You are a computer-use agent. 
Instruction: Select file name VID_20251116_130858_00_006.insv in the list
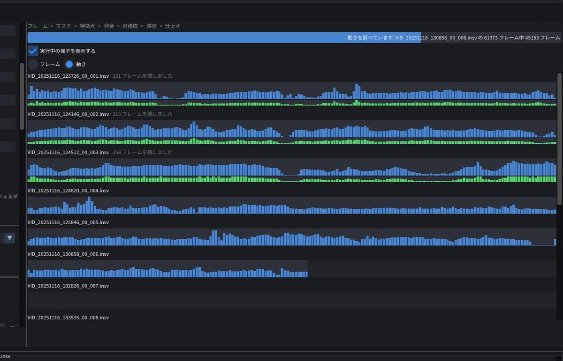click(68, 254)
